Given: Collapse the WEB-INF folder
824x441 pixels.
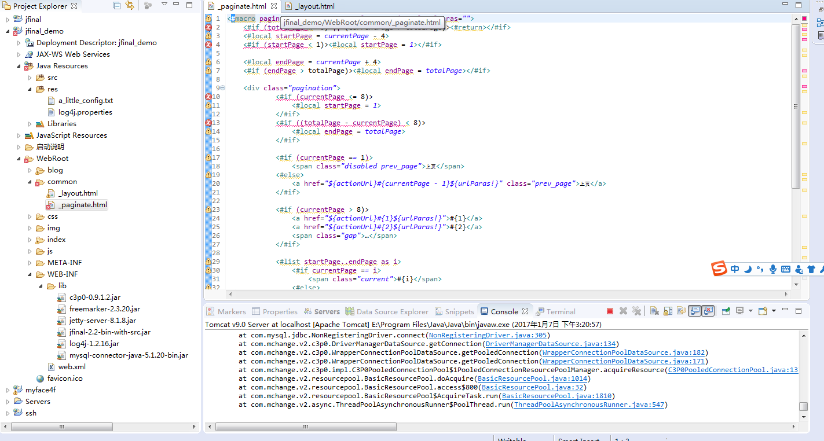Looking at the screenshot, I should point(30,274).
